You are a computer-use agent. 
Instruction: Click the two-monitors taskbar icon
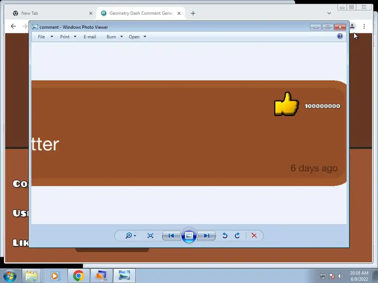tap(101, 276)
